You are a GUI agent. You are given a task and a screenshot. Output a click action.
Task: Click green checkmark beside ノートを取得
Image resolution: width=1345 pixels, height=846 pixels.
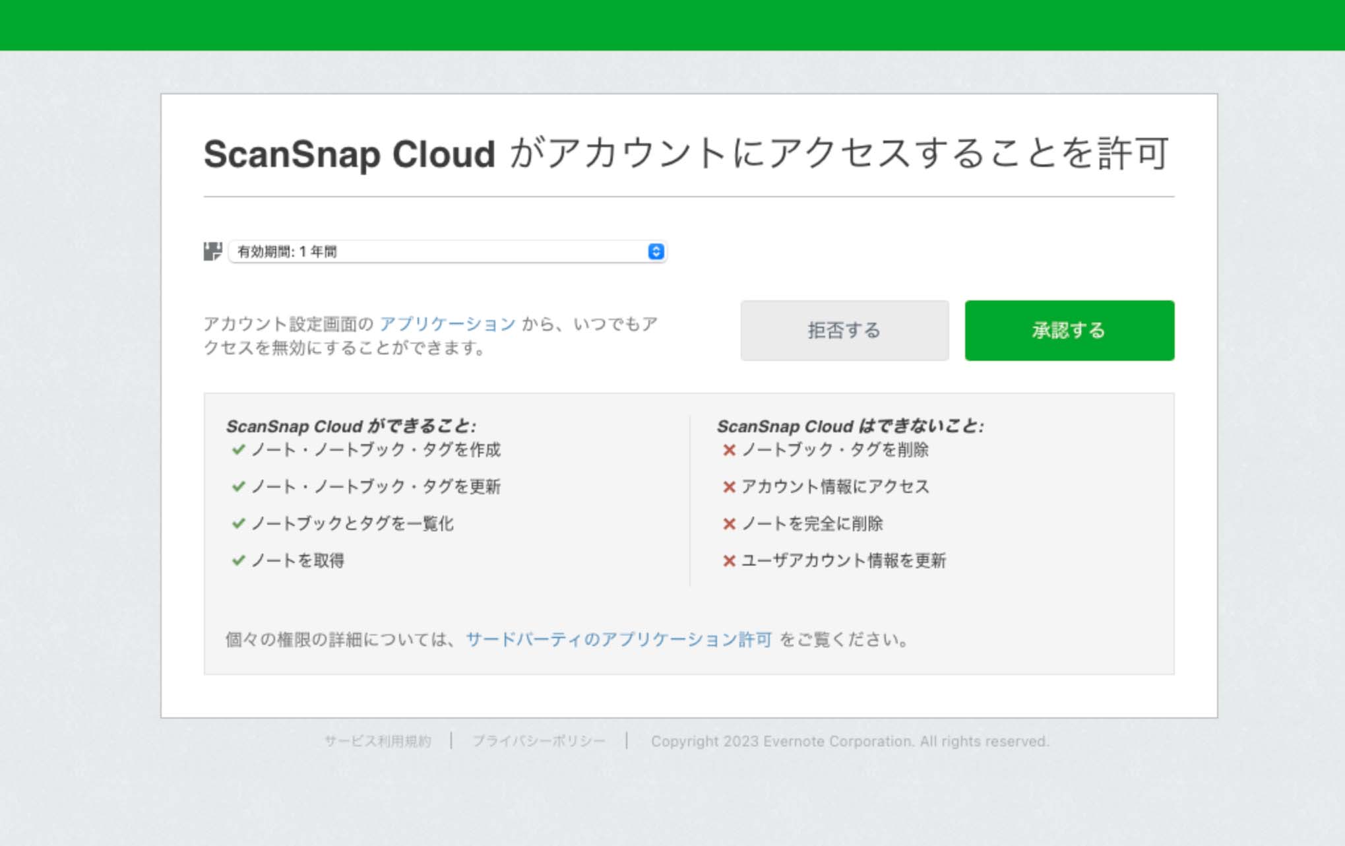(x=238, y=560)
